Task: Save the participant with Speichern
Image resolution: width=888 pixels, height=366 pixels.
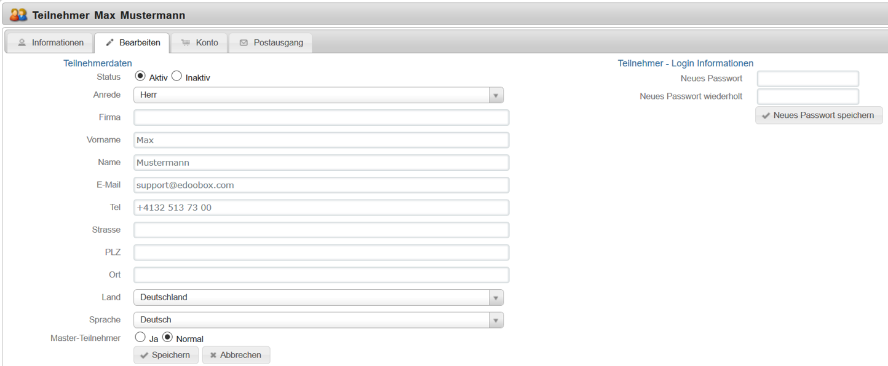Action: tap(165, 356)
